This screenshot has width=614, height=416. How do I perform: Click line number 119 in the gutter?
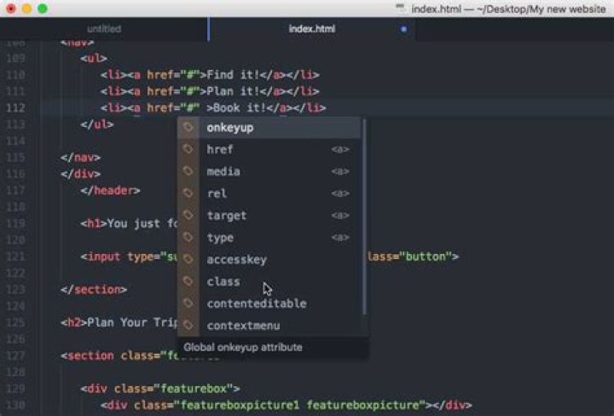[x=16, y=223]
